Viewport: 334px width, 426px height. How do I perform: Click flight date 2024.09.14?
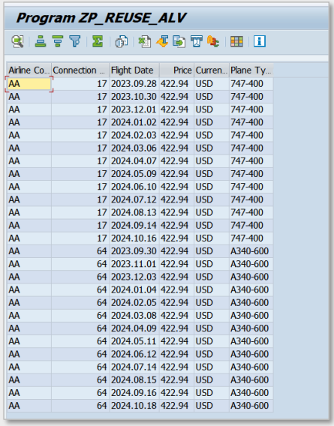[x=134, y=225]
